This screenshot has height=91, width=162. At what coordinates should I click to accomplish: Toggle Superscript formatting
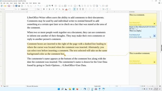coord(57,9)
